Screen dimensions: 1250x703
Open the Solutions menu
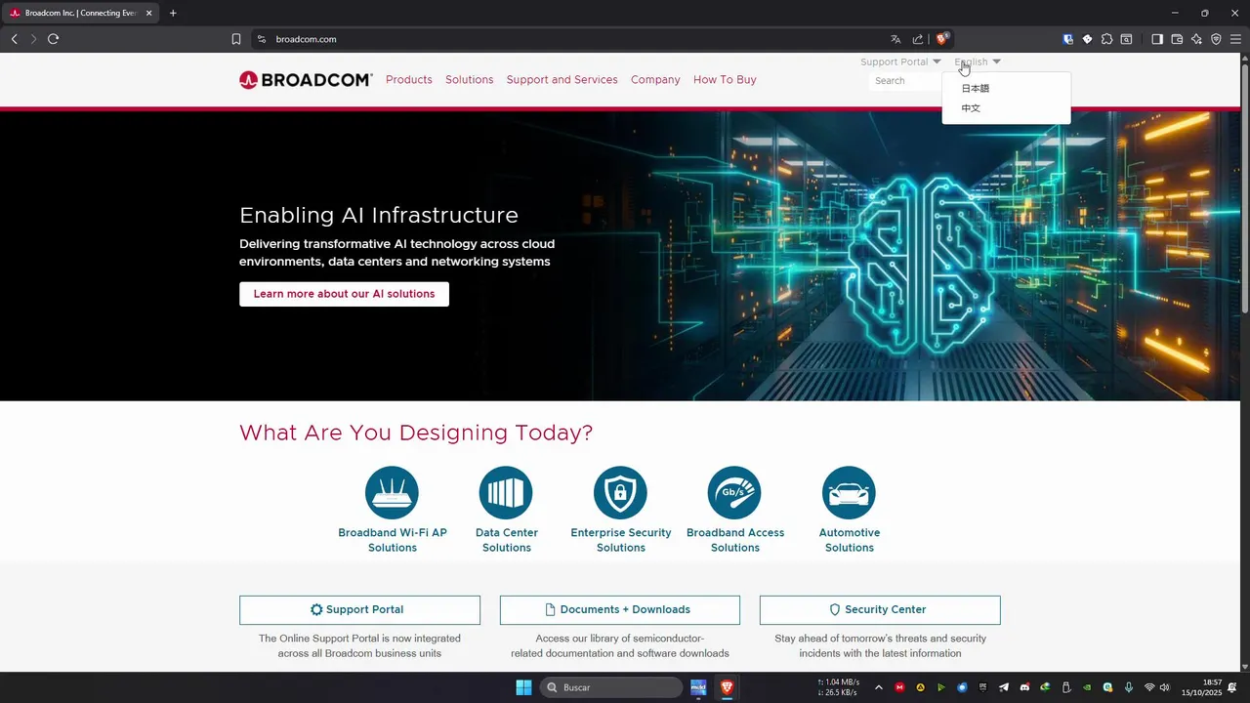(470, 80)
